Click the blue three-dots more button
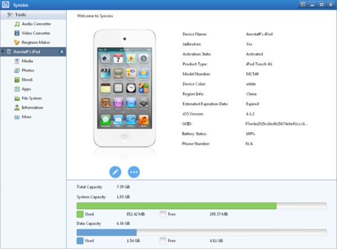337x249 pixels. [x=134, y=172]
